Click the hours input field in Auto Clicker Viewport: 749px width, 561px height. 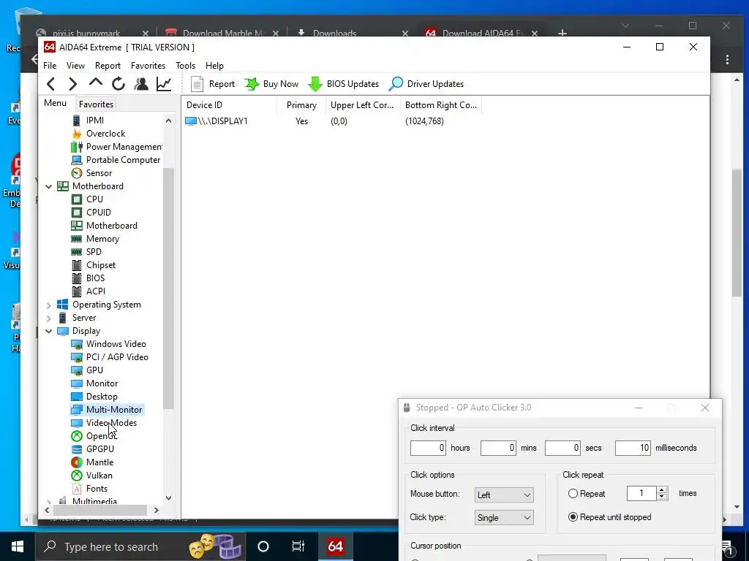coord(428,448)
